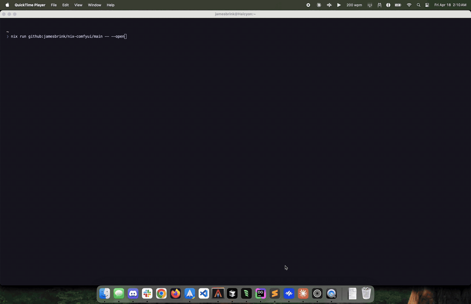Open the Window menu
Viewport: 471px width, 304px height.
click(x=94, y=5)
